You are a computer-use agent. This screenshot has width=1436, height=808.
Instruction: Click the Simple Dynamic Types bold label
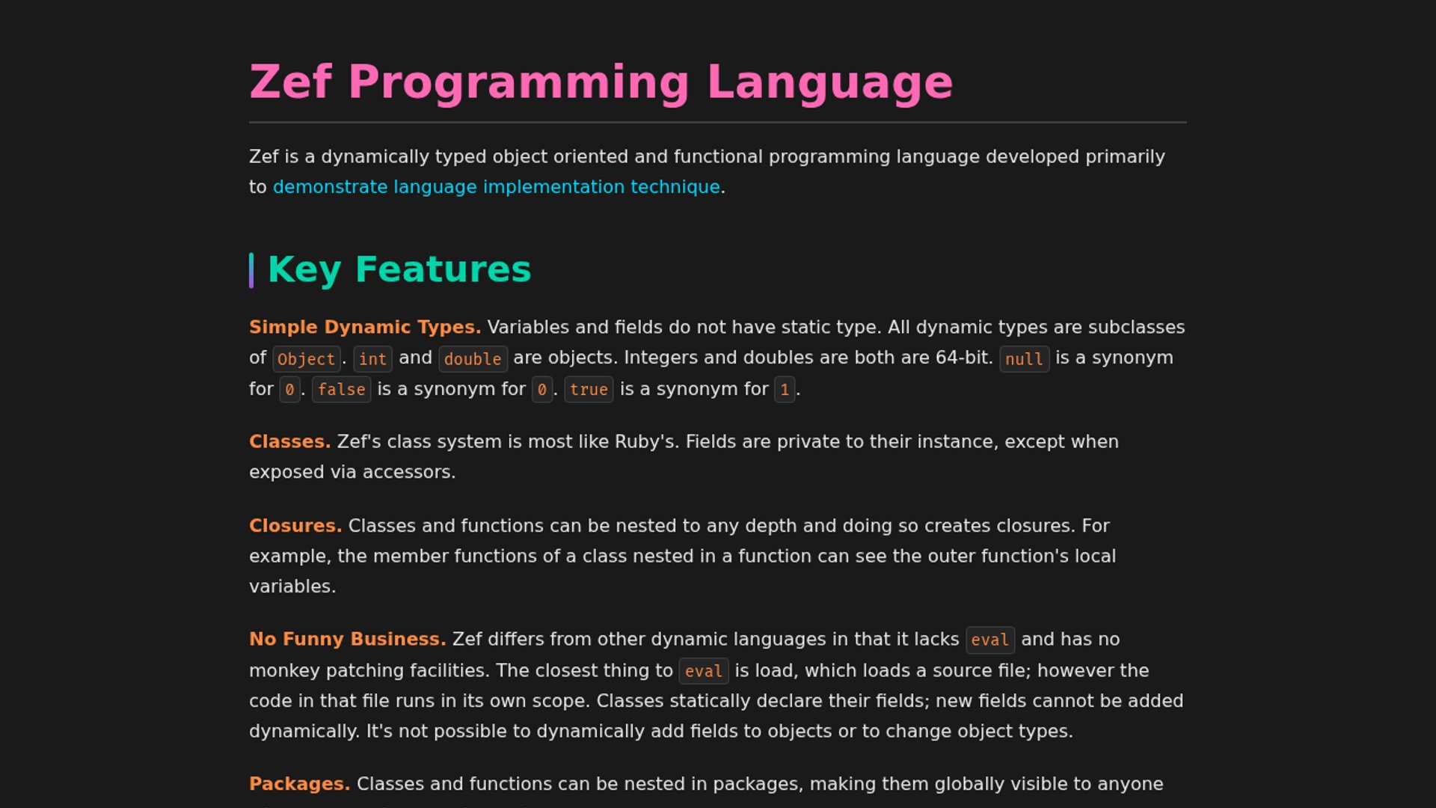pos(364,328)
